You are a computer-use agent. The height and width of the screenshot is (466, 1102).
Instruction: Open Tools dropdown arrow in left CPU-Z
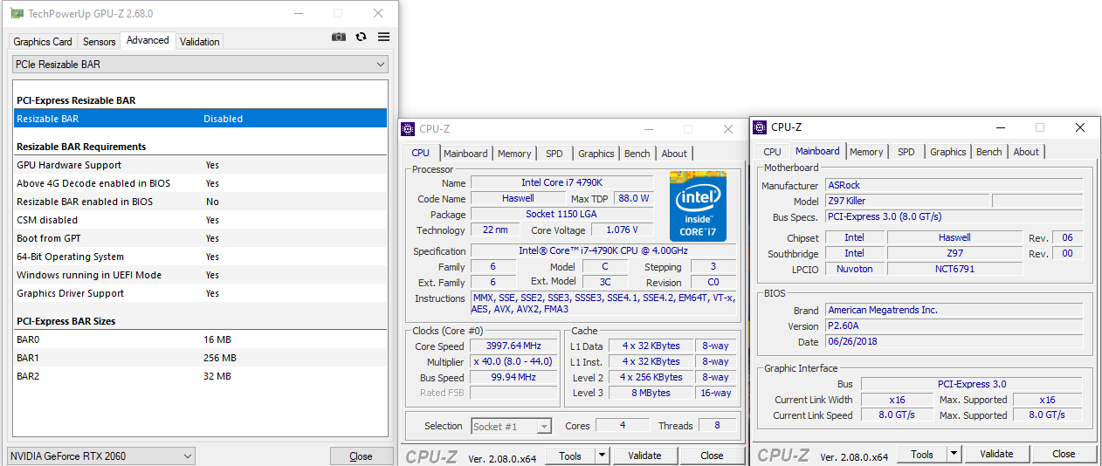(x=602, y=456)
